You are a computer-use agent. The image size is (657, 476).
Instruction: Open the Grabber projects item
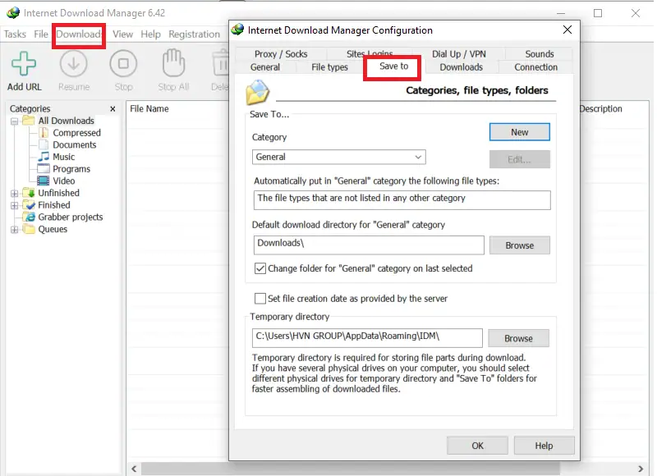pos(70,217)
